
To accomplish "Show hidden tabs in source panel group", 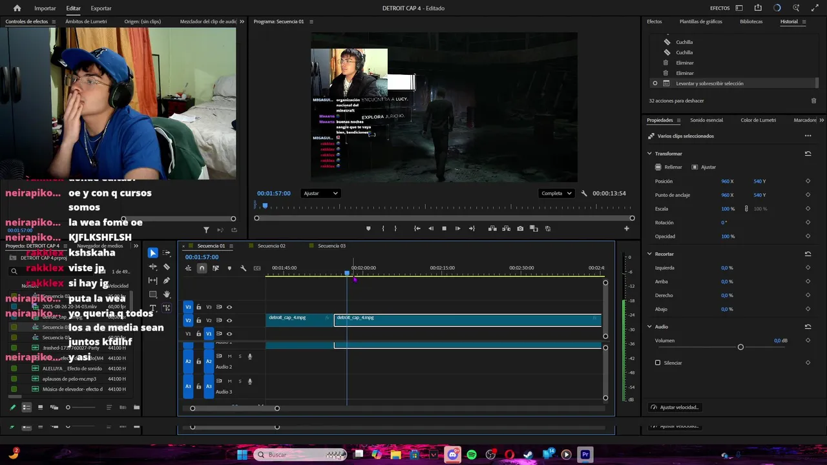I will click(x=242, y=21).
